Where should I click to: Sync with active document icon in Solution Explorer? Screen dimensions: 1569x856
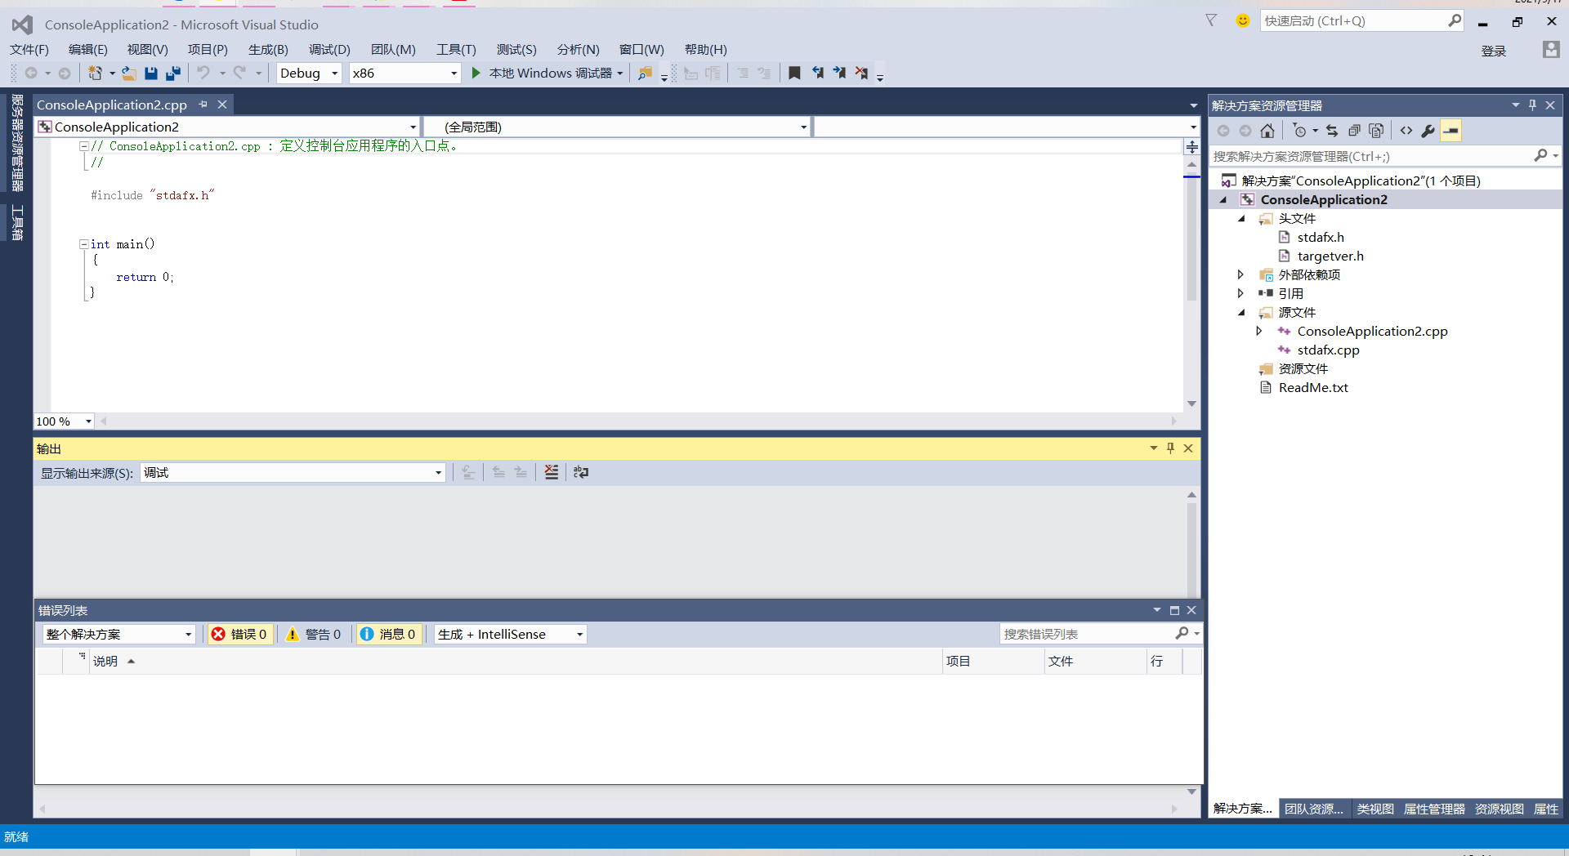coord(1332,131)
